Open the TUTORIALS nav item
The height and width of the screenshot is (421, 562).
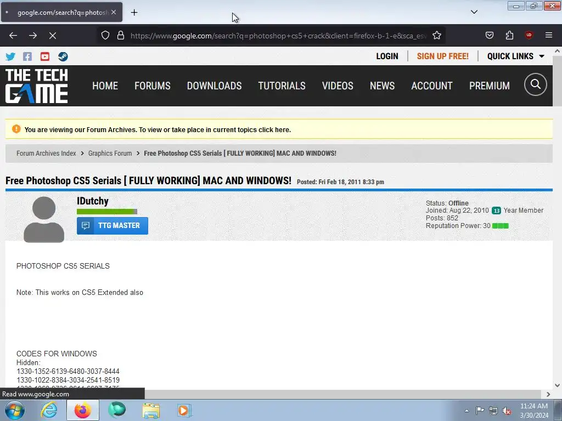[282, 86]
